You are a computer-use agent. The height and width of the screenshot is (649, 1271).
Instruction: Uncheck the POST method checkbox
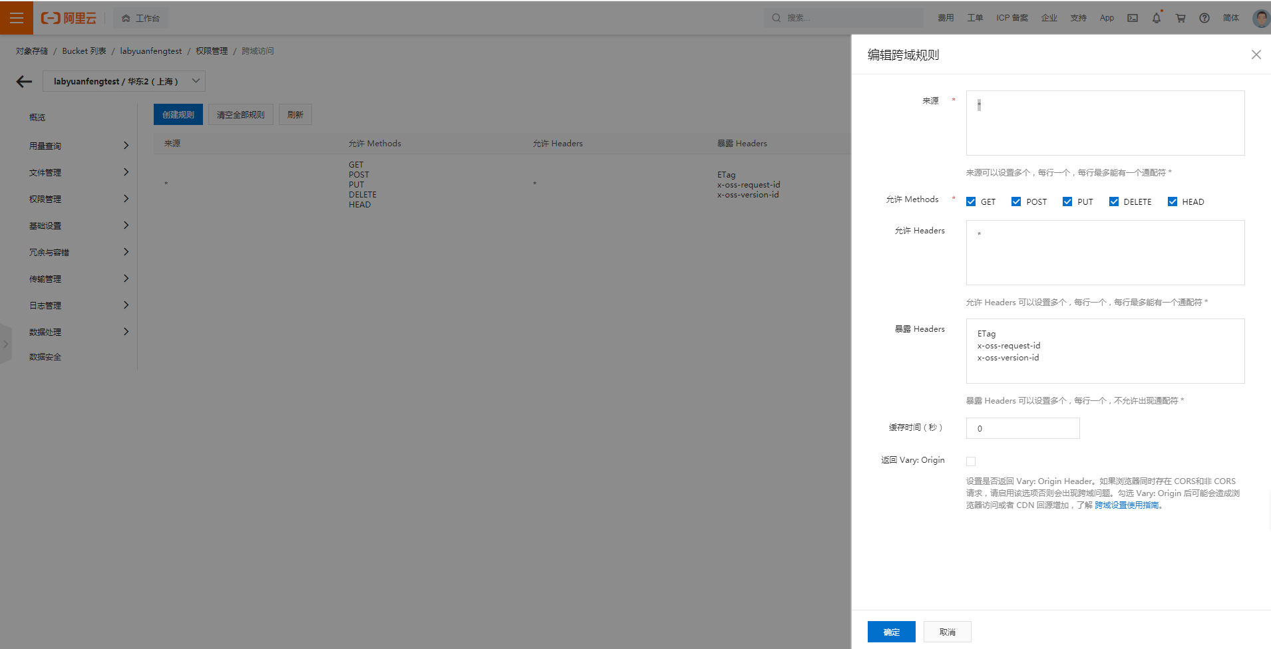1016,201
